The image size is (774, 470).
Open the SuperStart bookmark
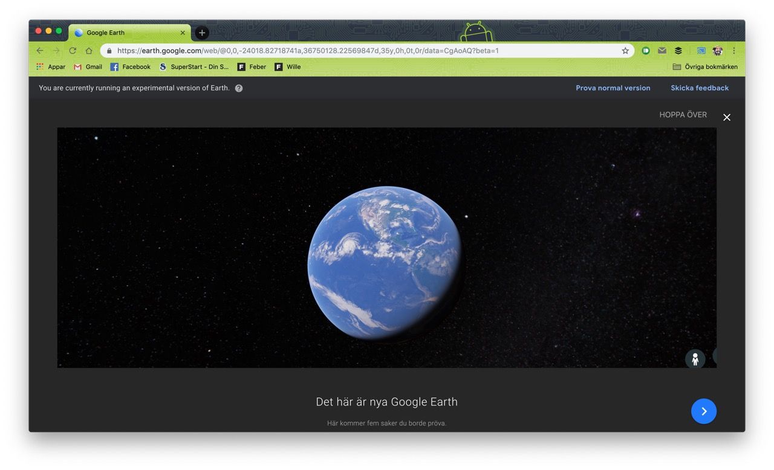coord(194,67)
